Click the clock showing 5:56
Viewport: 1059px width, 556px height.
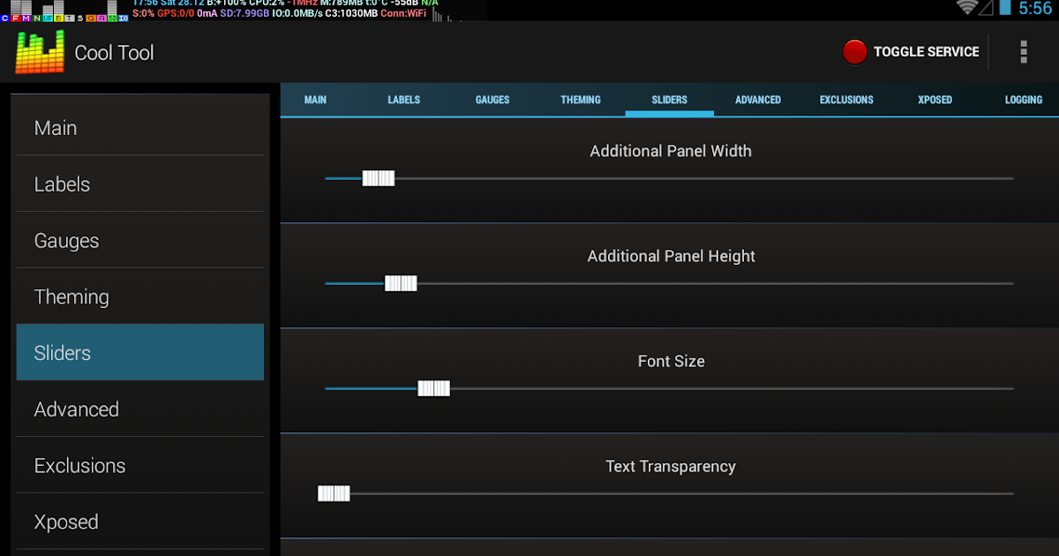[1036, 9]
